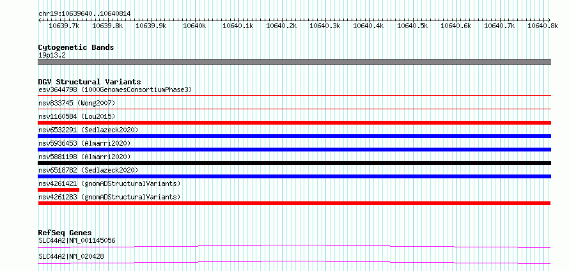Click the short red nsv4261421 bar
This screenshot has width=569, height=271.
click(58, 190)
